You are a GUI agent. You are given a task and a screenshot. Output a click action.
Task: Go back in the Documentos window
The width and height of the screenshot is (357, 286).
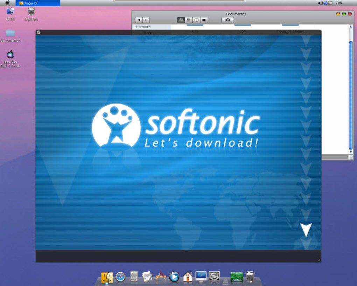pyautogui.click(x=139, y=20)
